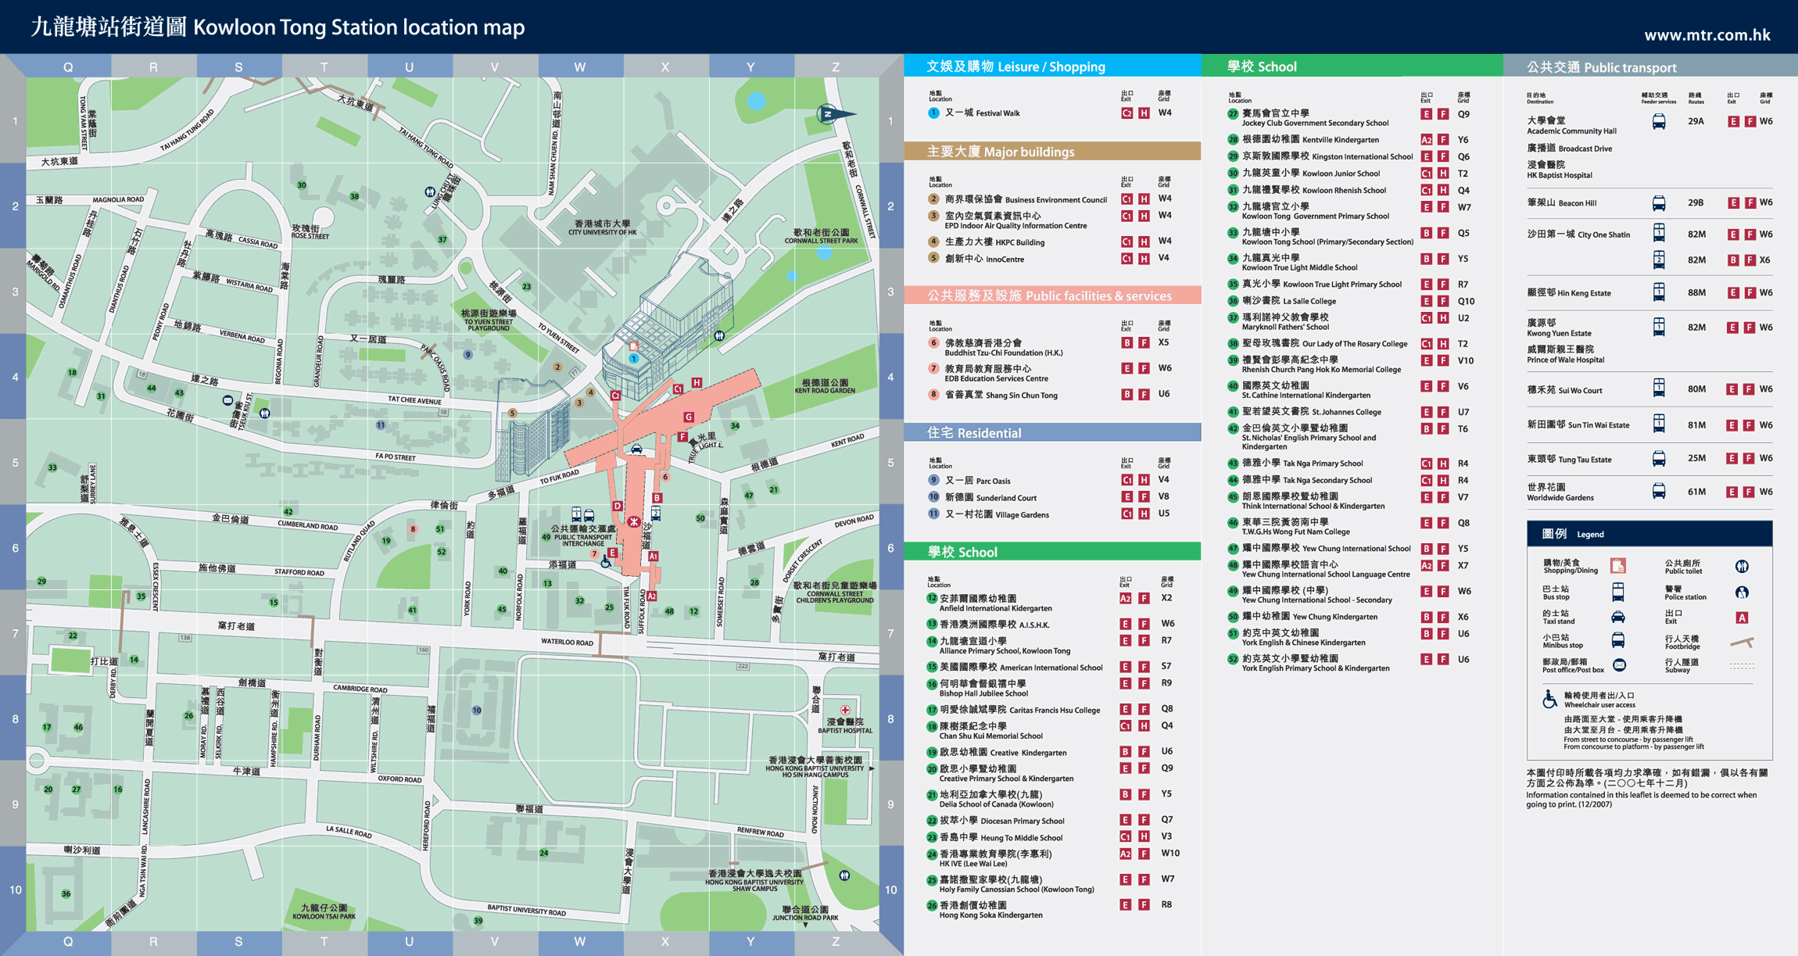Open the Public transport section header

click(1649, 66)
